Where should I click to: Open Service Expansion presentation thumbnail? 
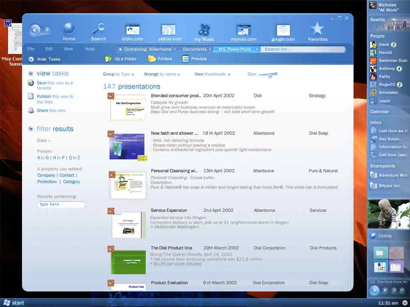tap(129, 225)
